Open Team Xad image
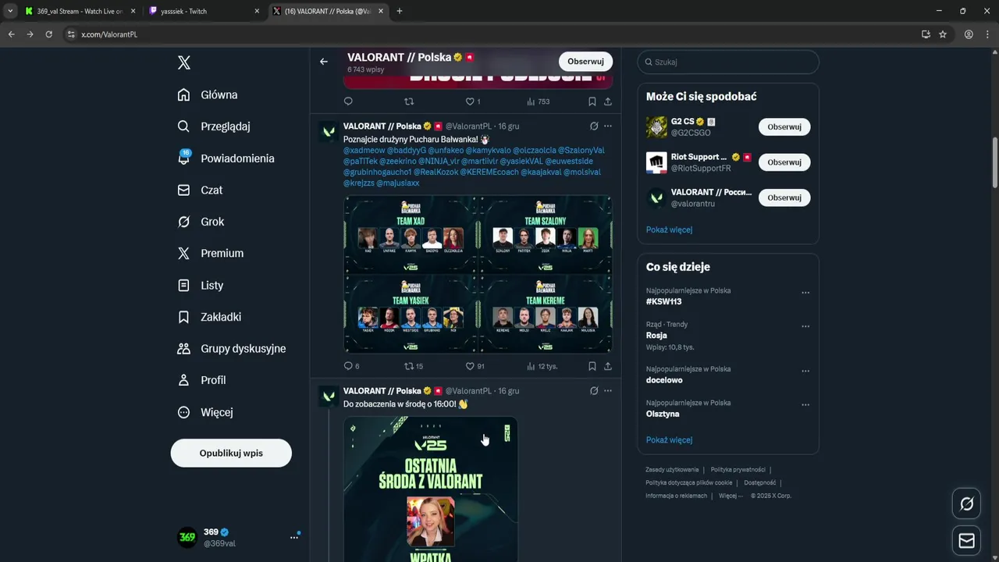999x562 pixels. pyautogui.click(x=411, y=234)
